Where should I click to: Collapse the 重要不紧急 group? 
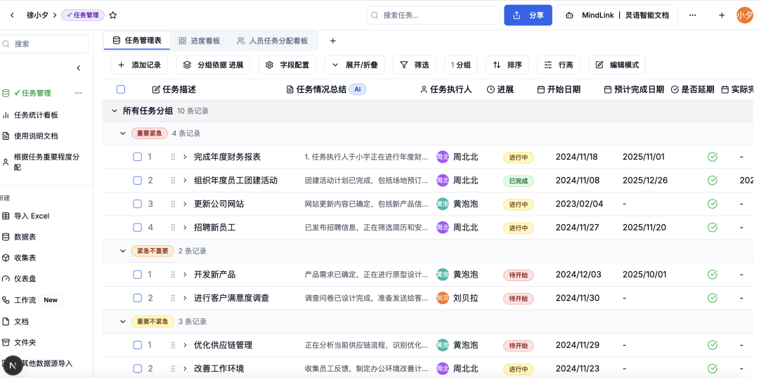pos(122,321)
